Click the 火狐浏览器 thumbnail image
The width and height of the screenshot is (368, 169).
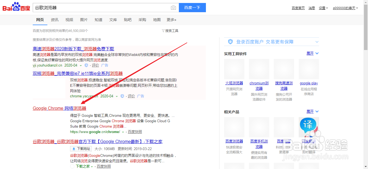click(234, 69)
